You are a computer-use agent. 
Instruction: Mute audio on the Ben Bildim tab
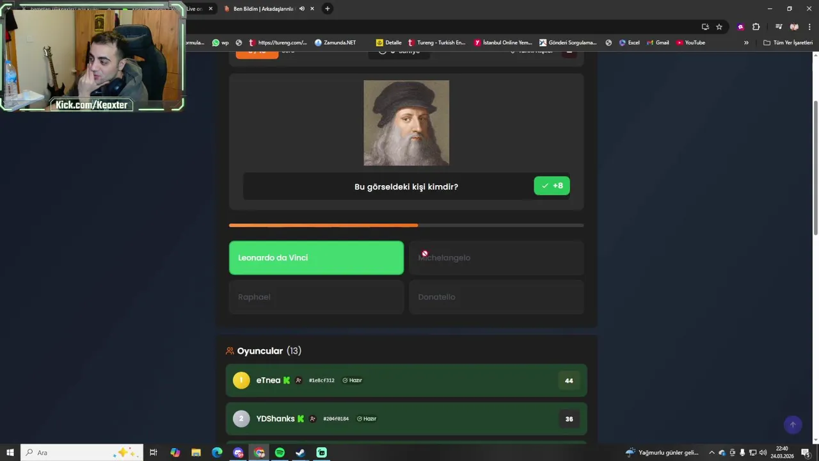[x=301, y=8]
